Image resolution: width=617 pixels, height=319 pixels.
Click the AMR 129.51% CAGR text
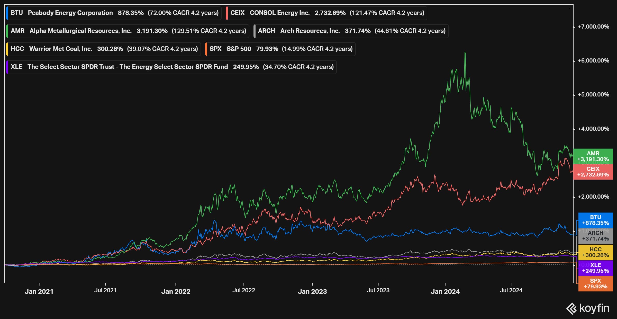click(x=209, y=31)
